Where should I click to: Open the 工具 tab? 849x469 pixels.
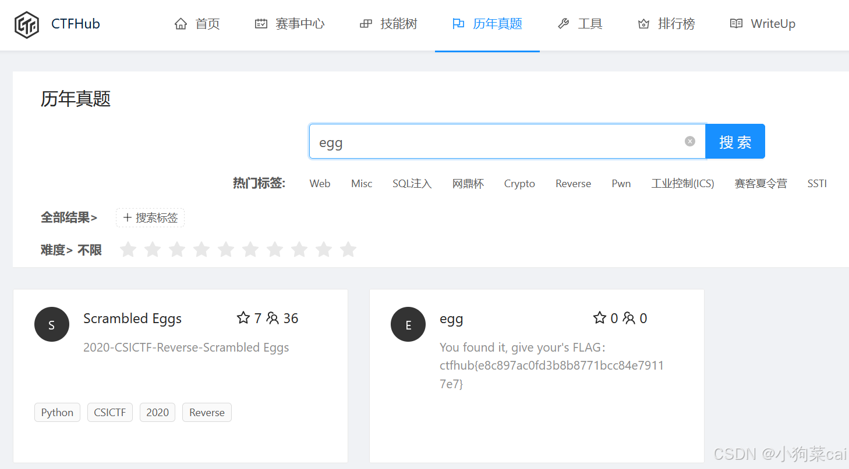[x=580, y=24]
